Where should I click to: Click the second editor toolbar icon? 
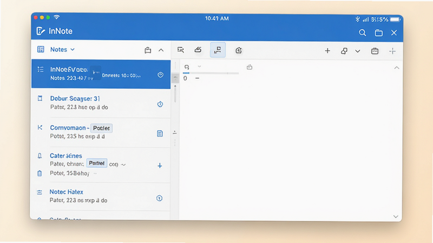coord(198,50)
